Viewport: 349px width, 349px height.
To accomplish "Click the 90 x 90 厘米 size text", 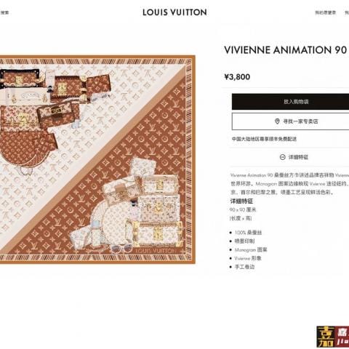I will click(x=243, y=209).
